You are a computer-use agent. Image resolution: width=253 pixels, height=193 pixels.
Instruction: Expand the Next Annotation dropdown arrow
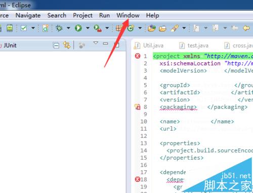(x=205, y=28)
